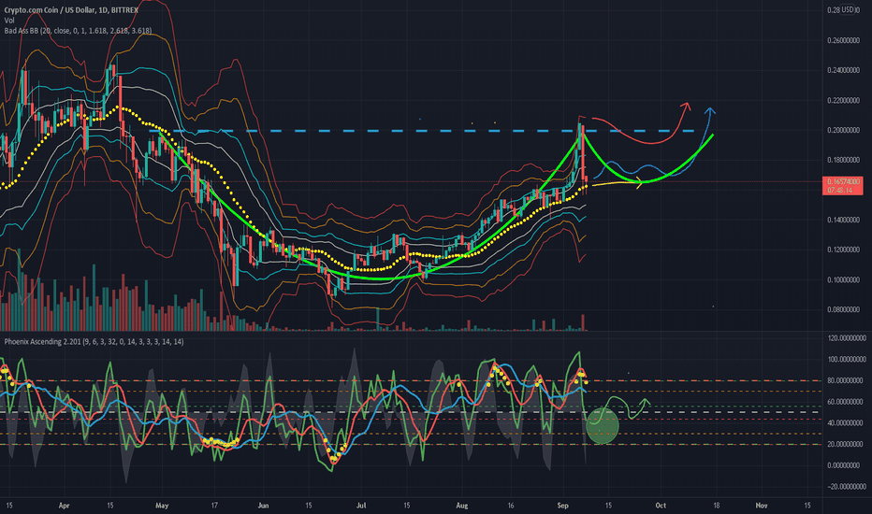Click the 20.00000000 oscillator axis label
872x514 pixels.
click(x=847, y=445)
